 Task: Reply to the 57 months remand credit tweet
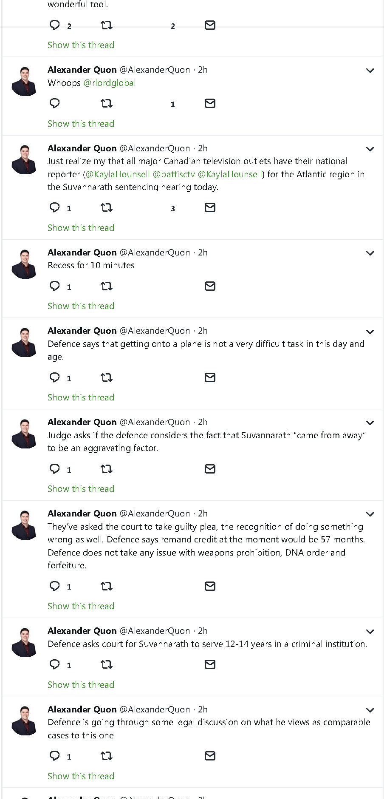click(x=55, y=586)
